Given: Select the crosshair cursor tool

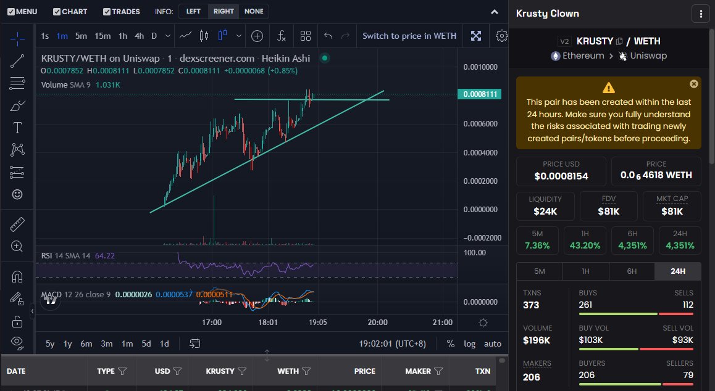Looking at the screenshot, I should (17, 39).
